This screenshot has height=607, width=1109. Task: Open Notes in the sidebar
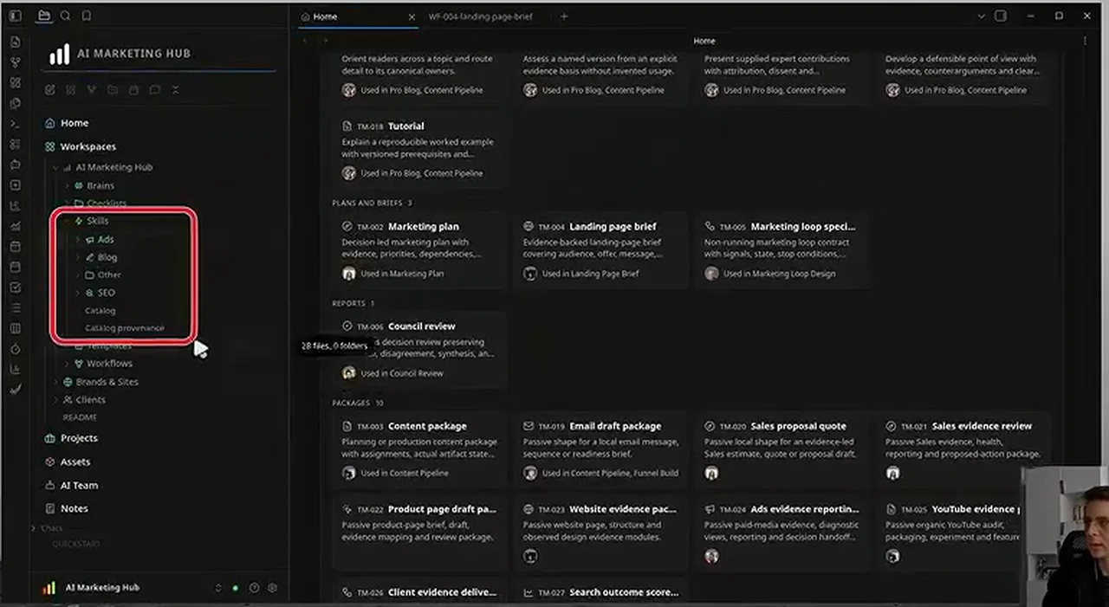[x=75, y=508]
